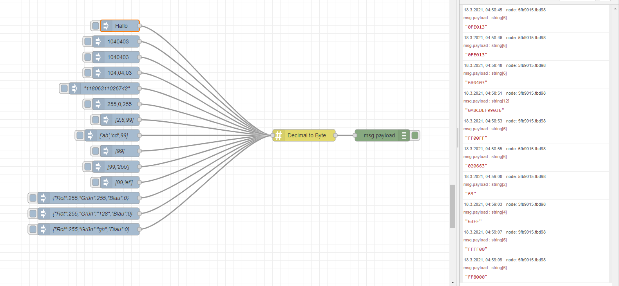Click debug value "63FF"
The width and height of the screenshot is (619, 286).
click(x=473, y=221)
